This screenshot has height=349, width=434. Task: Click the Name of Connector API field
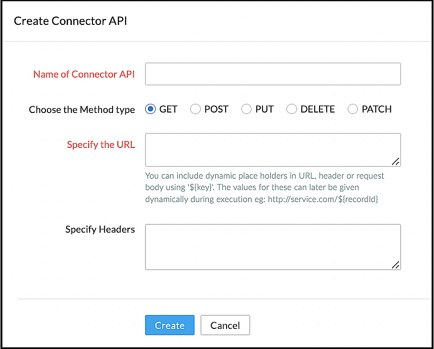click(273, 74)
